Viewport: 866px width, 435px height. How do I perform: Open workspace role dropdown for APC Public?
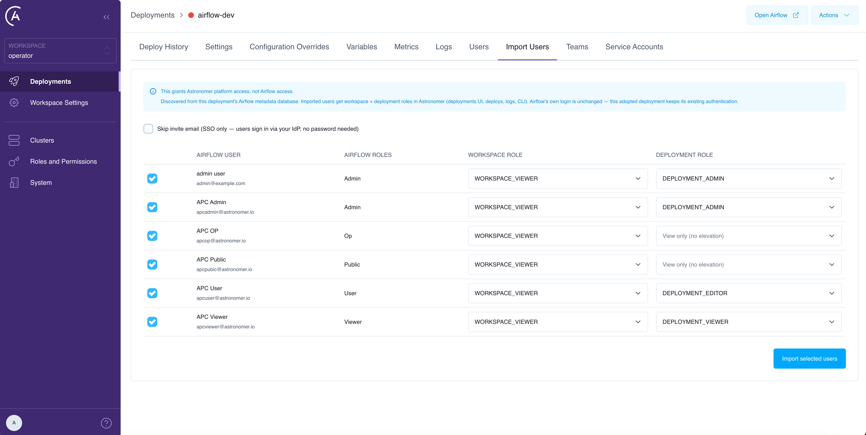(558, 265)
